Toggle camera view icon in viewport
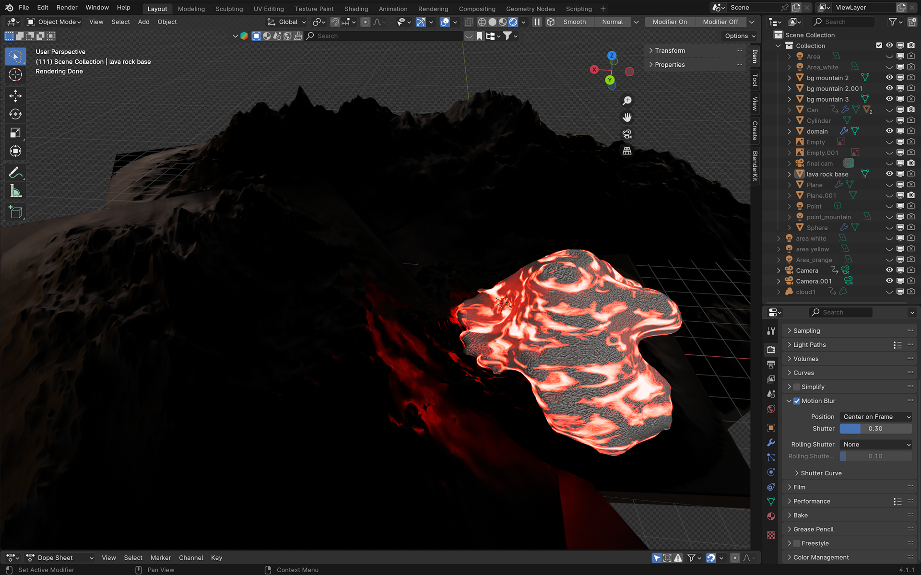This screenshot has width=921, height=575. point(627,134)
